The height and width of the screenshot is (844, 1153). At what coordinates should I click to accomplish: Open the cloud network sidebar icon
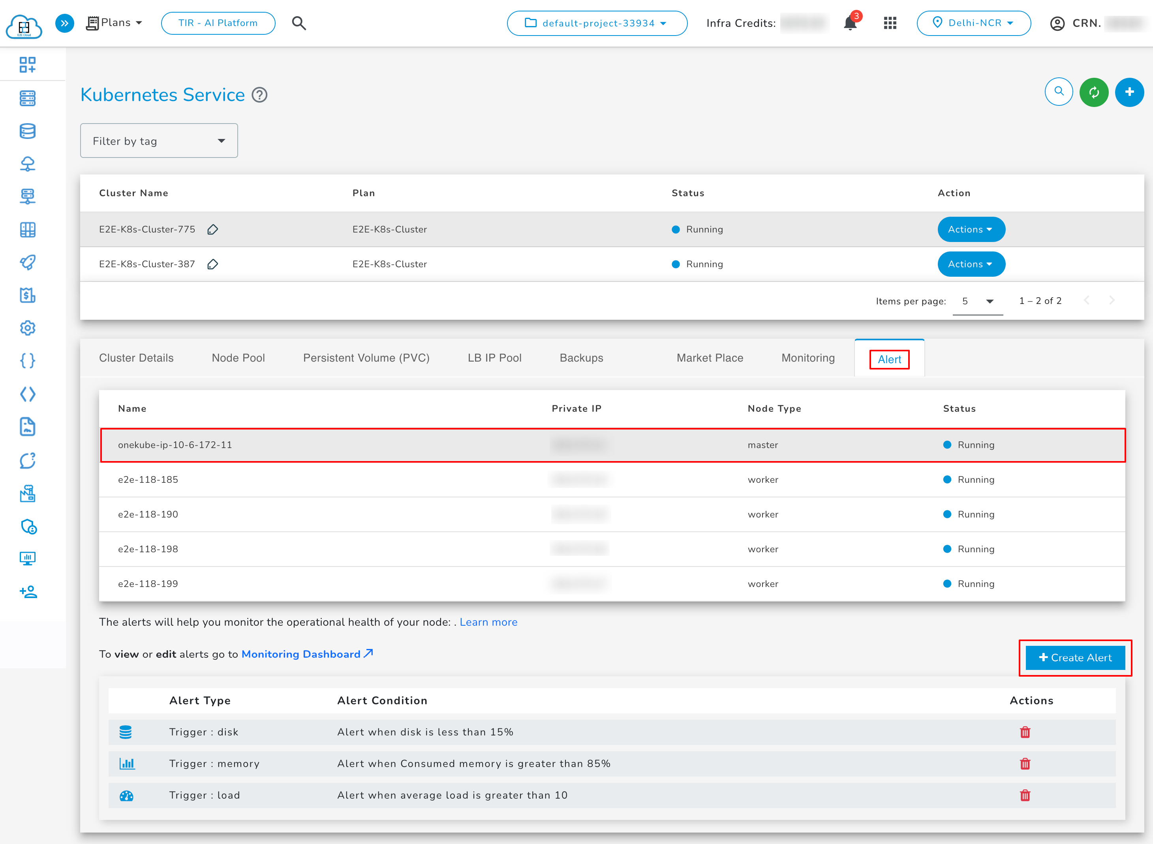tap(28, 164)
